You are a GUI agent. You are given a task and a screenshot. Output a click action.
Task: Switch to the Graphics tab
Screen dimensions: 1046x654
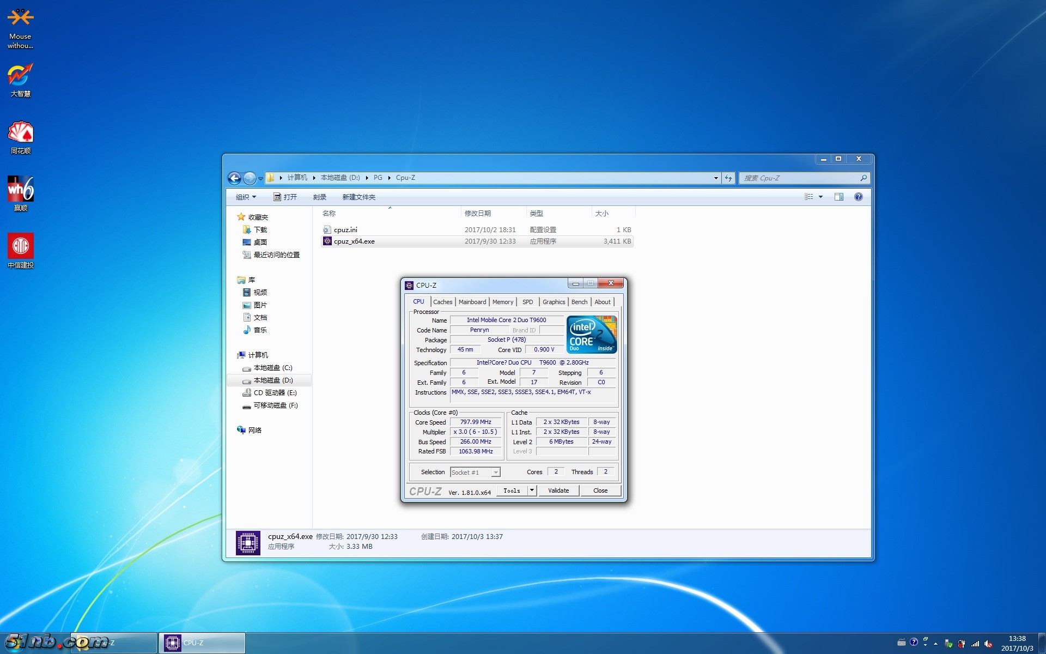coord(554,302)
